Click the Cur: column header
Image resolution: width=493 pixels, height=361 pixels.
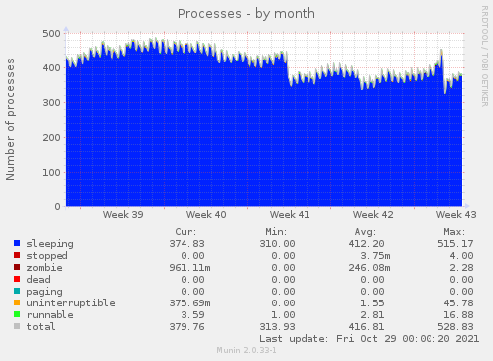185,232
